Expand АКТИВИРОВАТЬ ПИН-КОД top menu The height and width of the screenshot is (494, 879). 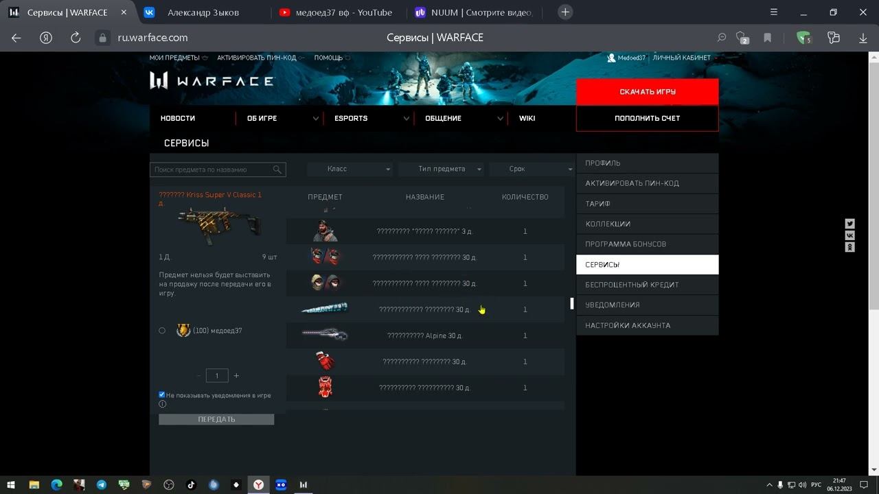(261, 58)
